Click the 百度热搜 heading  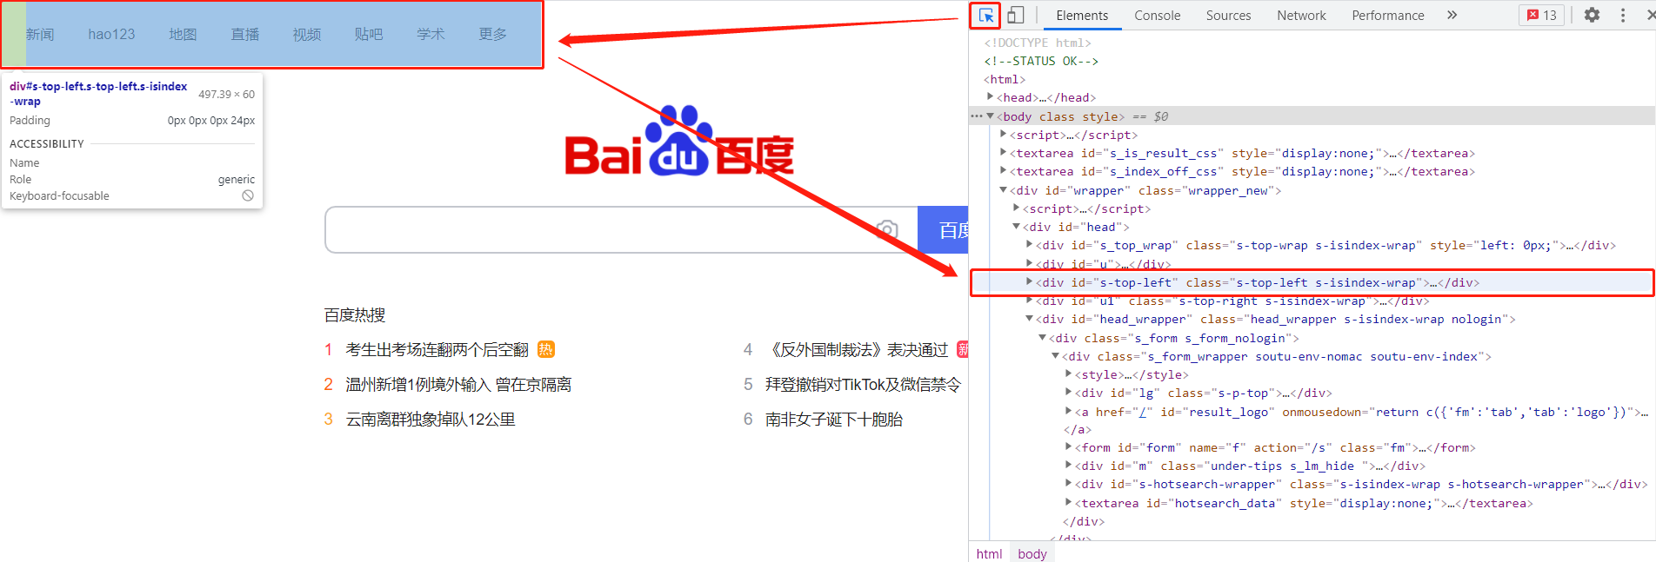point(355,314)
